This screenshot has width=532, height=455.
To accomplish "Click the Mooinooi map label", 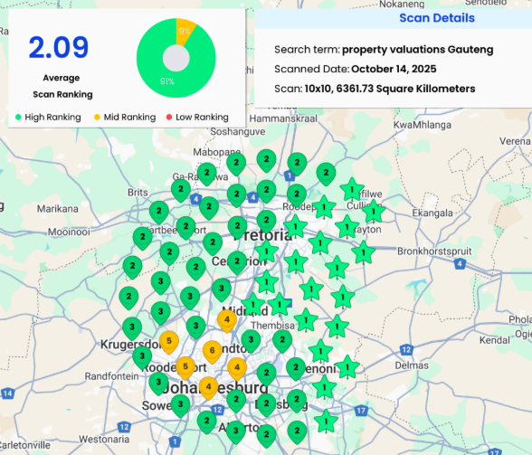I will coord(69,232).
